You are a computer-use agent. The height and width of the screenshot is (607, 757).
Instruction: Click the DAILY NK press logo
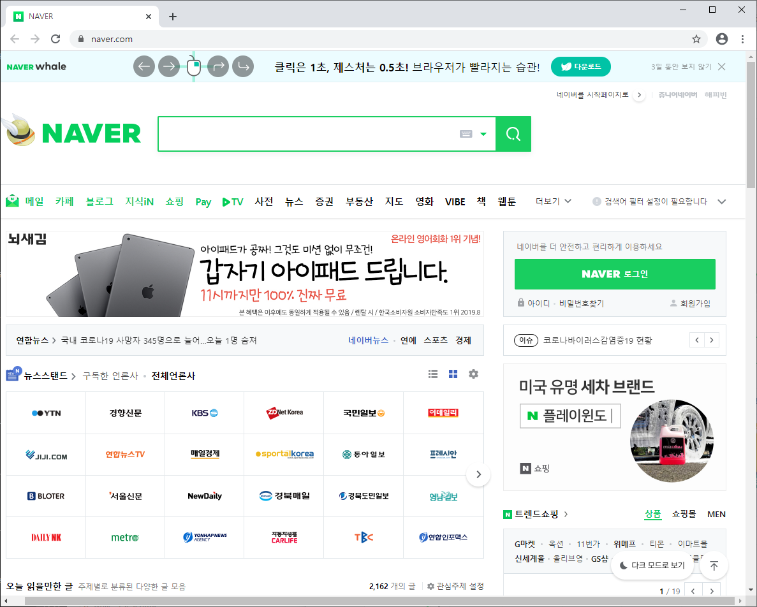coord(47,538)
